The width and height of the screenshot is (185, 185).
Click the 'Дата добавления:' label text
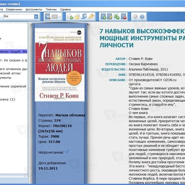[x=52, y=163]
